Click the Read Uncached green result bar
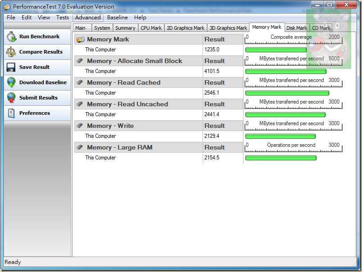 285,114
